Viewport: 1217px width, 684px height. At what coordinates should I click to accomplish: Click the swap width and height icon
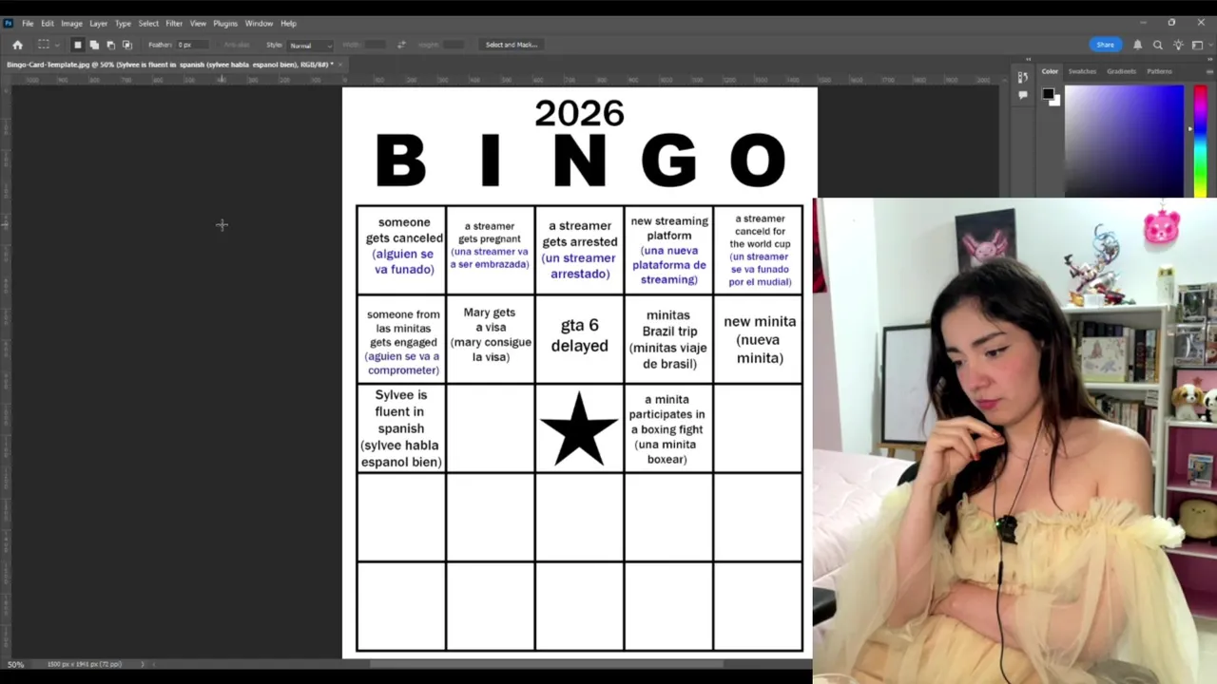(401, 45)
